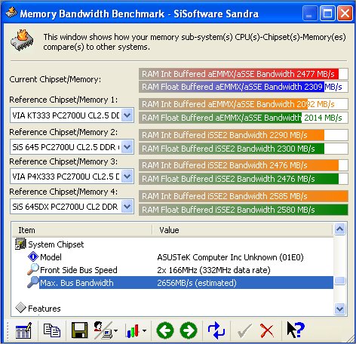Click the blue refresh arrows icon
Image resolution: width=356 pixels, height=344 pixels.
point(216,330)
